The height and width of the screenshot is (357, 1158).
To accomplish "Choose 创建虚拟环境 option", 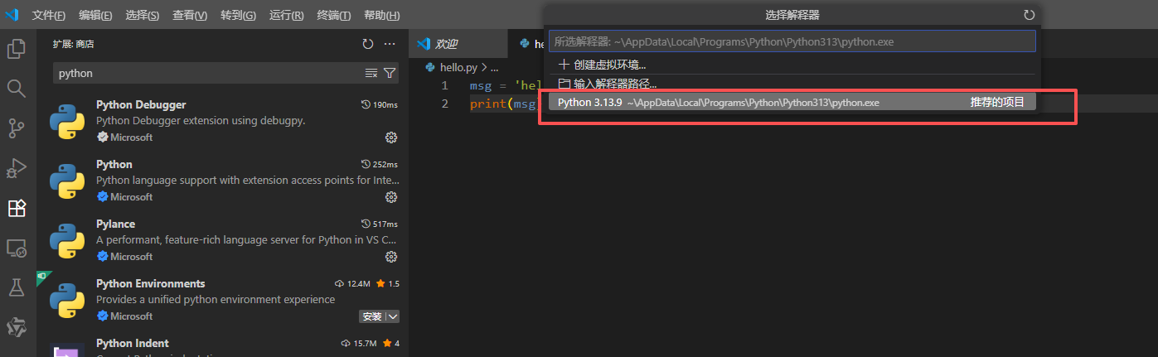I will 792,64.
